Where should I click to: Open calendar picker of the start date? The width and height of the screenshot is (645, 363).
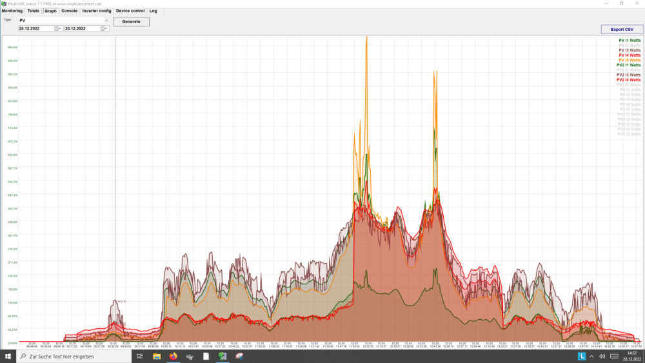click(x=58, y=29)
